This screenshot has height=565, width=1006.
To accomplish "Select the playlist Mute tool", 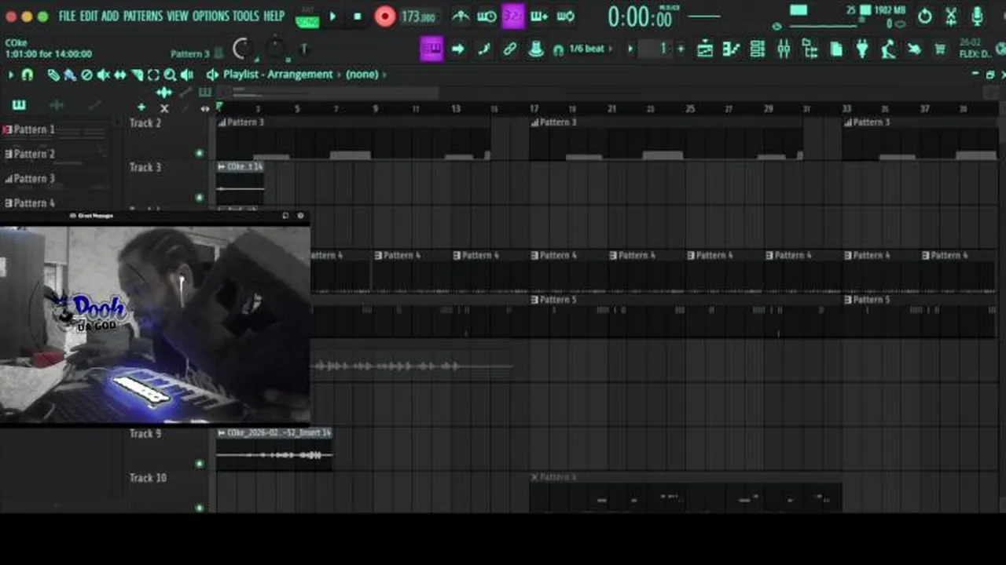I will [103, 75].
